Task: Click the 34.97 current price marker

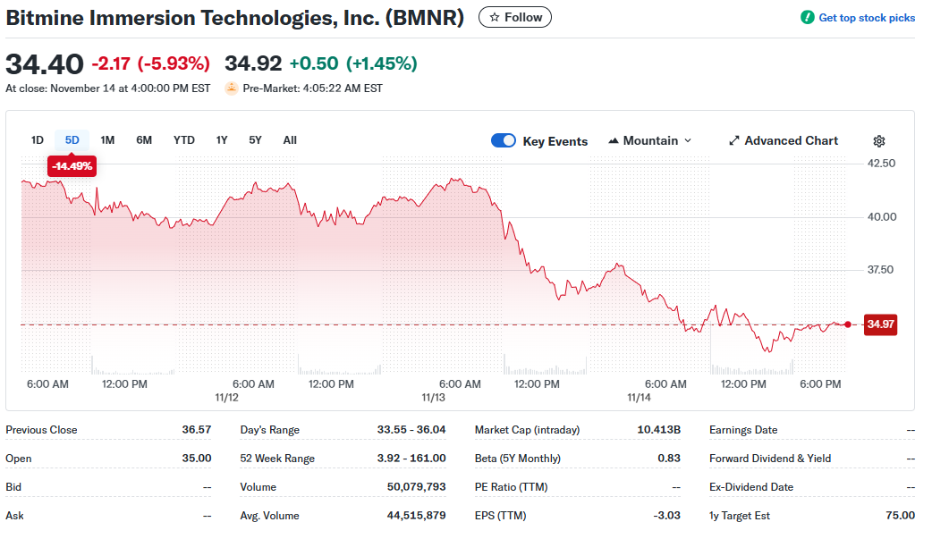Action: 880,324
